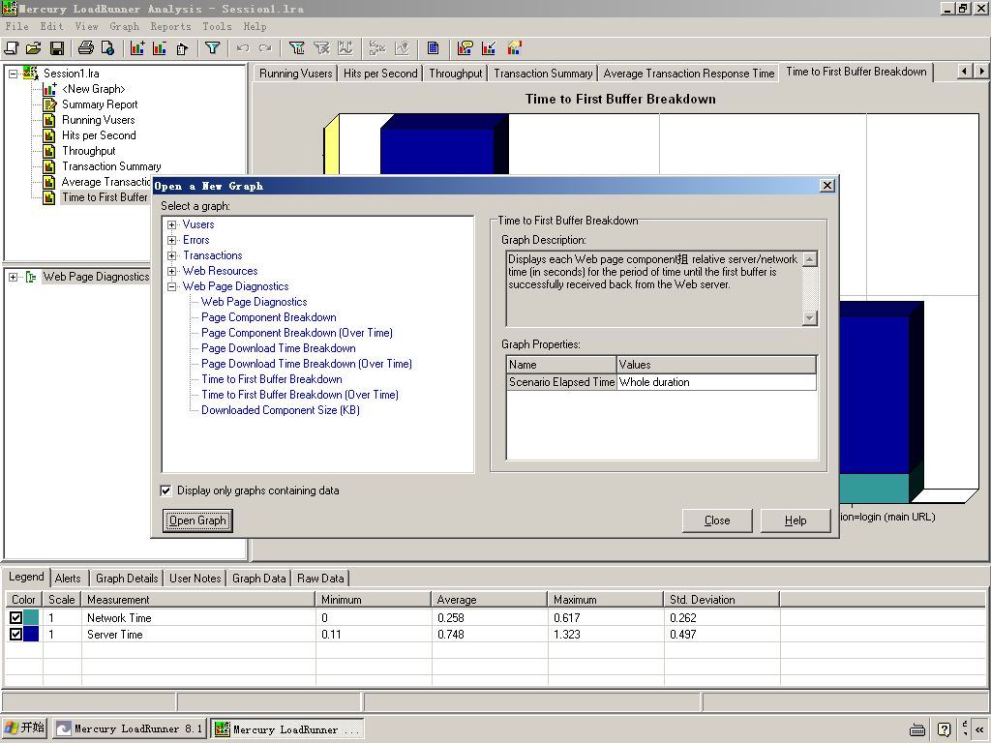Click the HTML report icon
Screen dimensions: 991x743
(108, 48)
